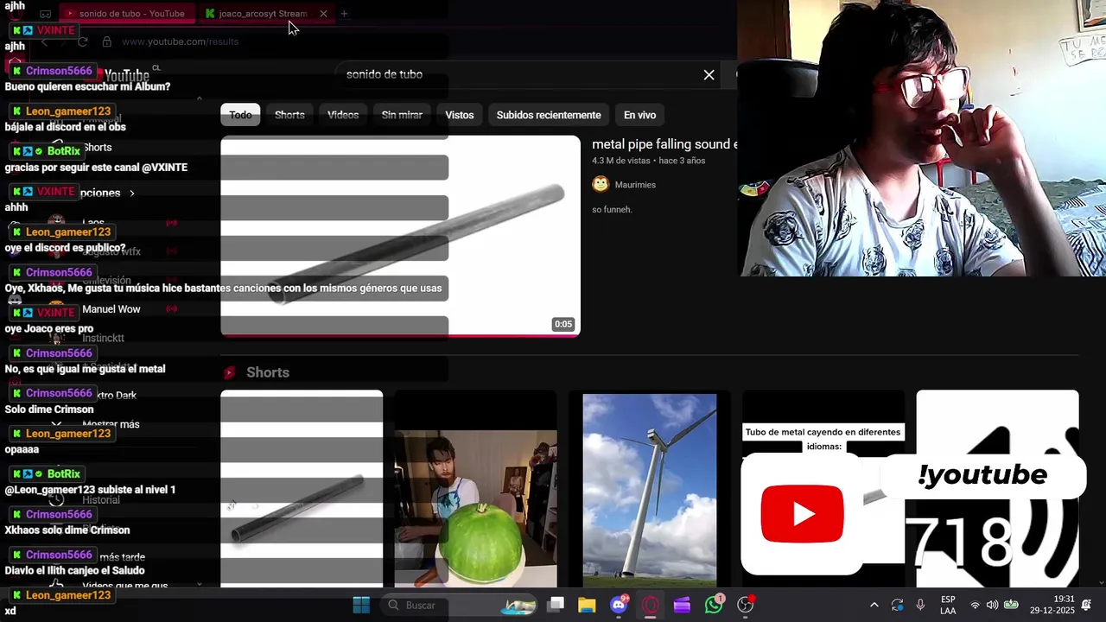
Task: Open the metal pipe video thumbnail
Action: point(400,236)
